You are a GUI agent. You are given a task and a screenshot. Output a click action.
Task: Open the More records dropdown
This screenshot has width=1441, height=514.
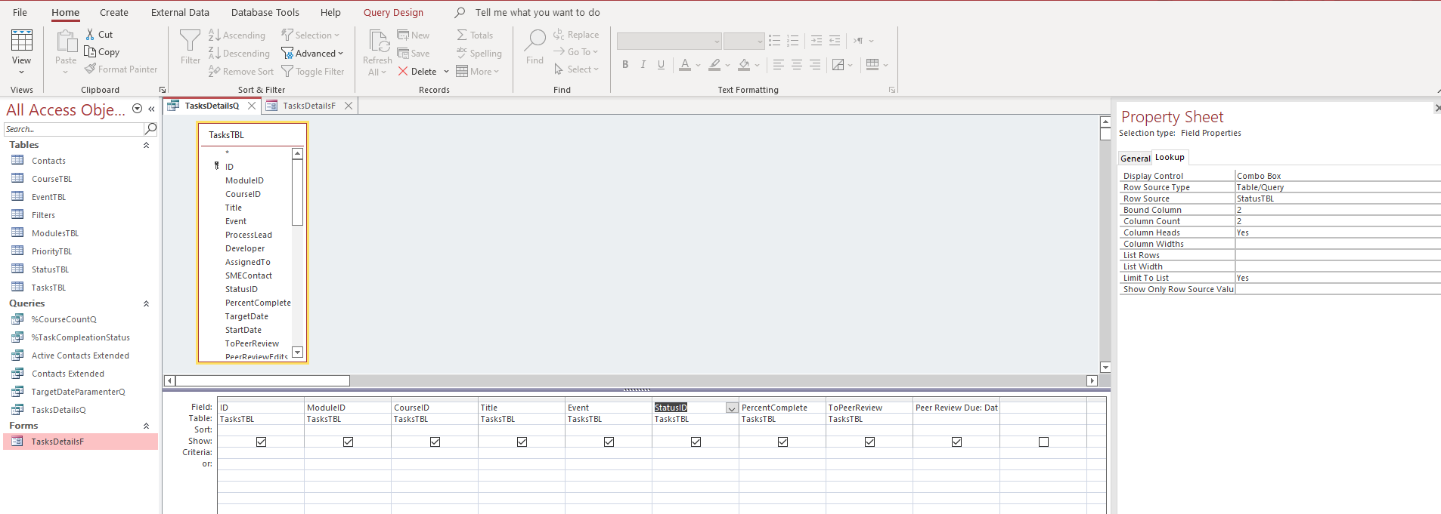[478, 72]
